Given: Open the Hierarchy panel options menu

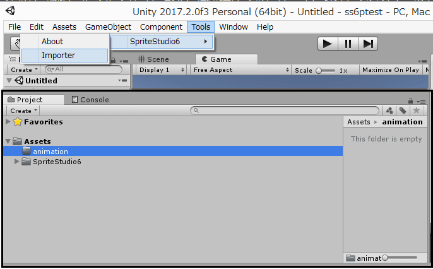Looking at the screenshot, I should (x=124, y=61).
